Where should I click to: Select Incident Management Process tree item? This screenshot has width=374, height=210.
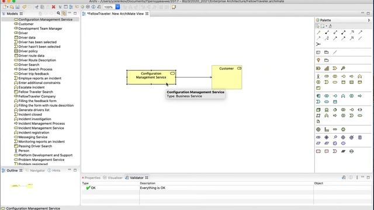[41, 123]
